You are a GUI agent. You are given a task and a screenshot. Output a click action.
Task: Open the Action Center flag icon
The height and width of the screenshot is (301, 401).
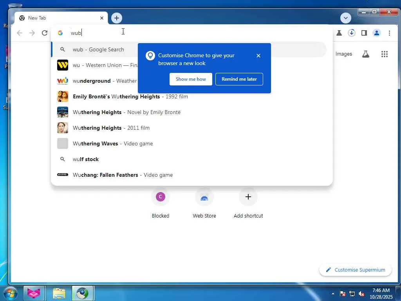tap(343, 294)
